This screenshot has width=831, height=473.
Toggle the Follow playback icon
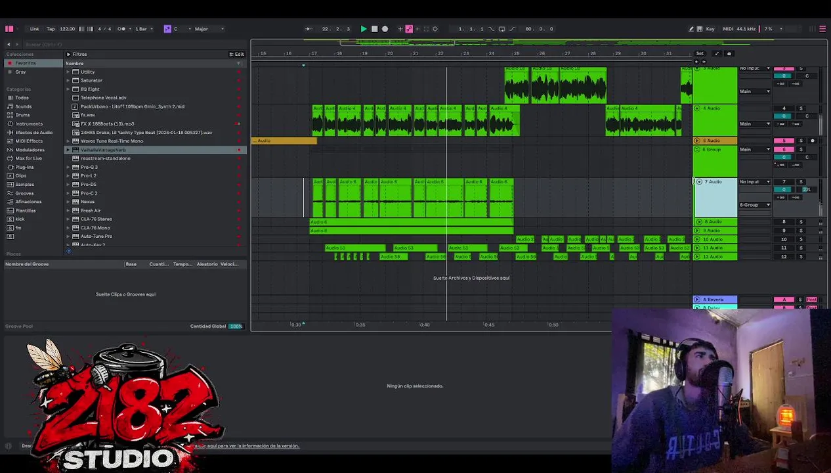[x=309, y=29]
